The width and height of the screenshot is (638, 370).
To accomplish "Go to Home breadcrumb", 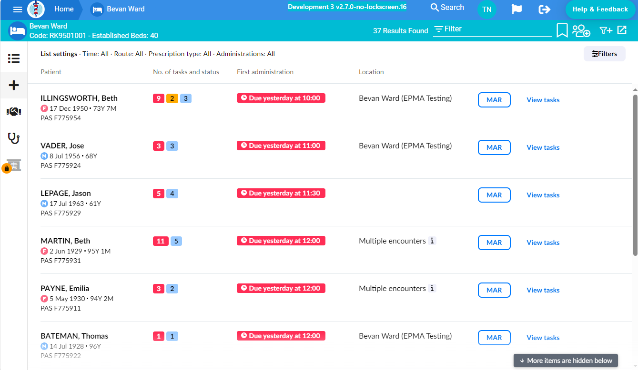I will coord(64,9).
